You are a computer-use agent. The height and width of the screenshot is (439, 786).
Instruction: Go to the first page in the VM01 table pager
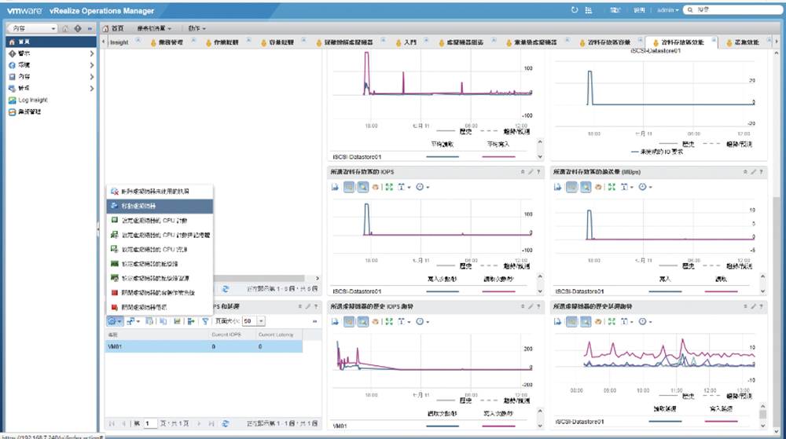112,423
